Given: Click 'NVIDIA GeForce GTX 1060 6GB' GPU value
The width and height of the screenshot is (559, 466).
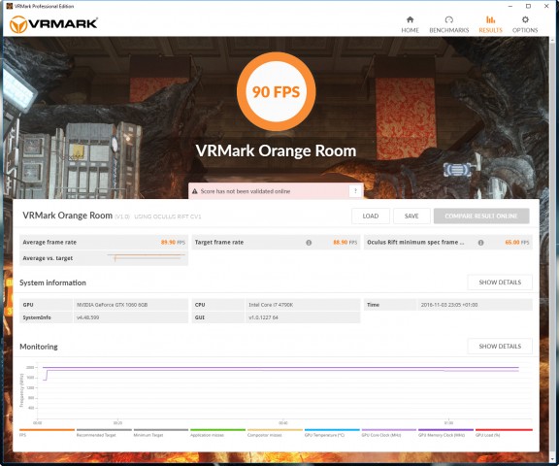Looking at the screenshot, I should click(113, 305).
